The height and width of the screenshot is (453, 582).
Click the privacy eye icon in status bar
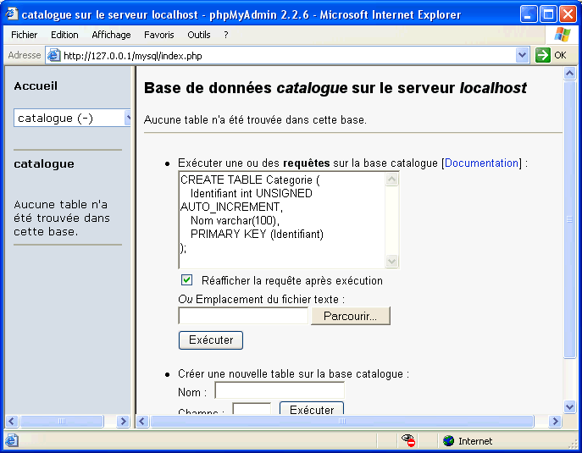click(408, 440)
